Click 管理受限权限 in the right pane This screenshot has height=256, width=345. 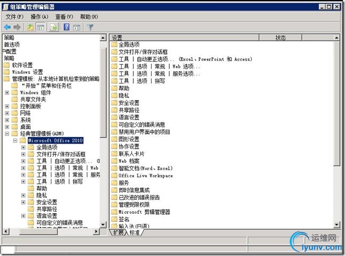[134, 205]
